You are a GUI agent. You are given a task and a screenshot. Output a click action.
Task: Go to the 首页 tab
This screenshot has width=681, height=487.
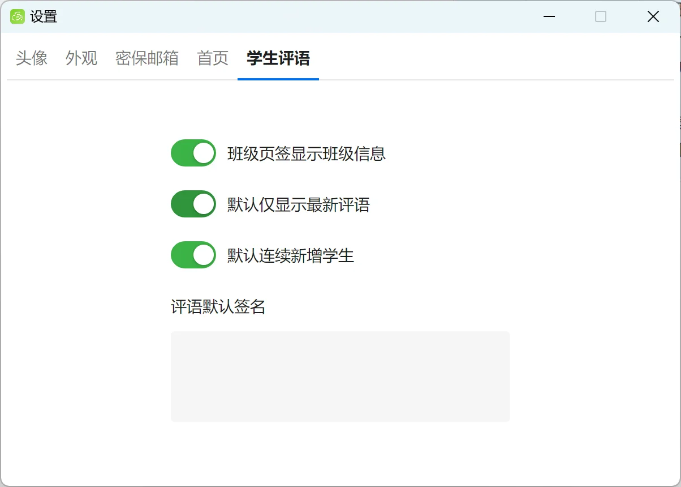click(x=213, y=58)
